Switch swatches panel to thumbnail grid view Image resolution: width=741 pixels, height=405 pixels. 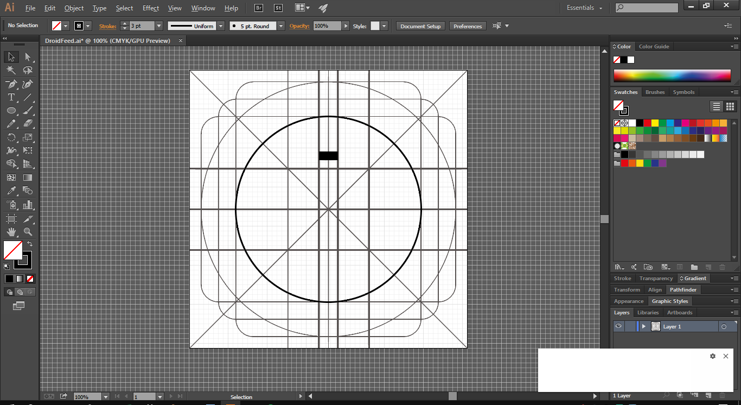coord(730,106)
